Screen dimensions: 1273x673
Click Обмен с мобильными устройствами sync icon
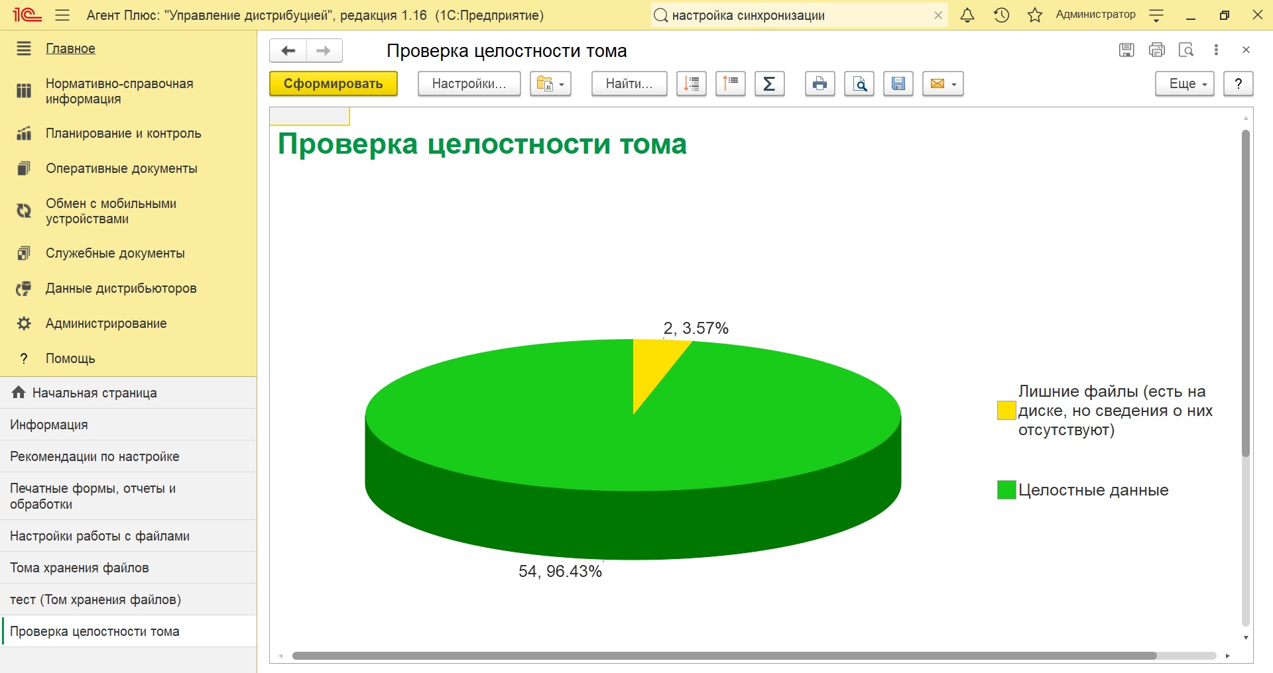[x=24, y=211]
